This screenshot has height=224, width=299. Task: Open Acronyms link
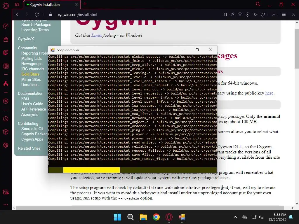click(x=29, y=114)
